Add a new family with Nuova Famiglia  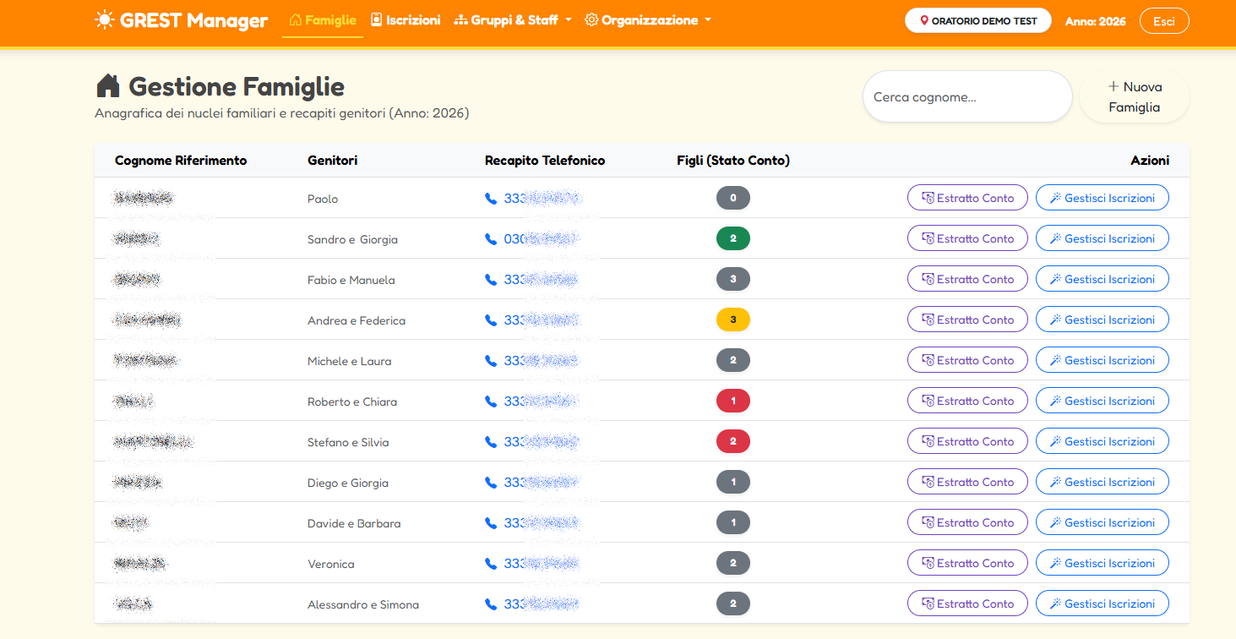tap(1135, 96)
